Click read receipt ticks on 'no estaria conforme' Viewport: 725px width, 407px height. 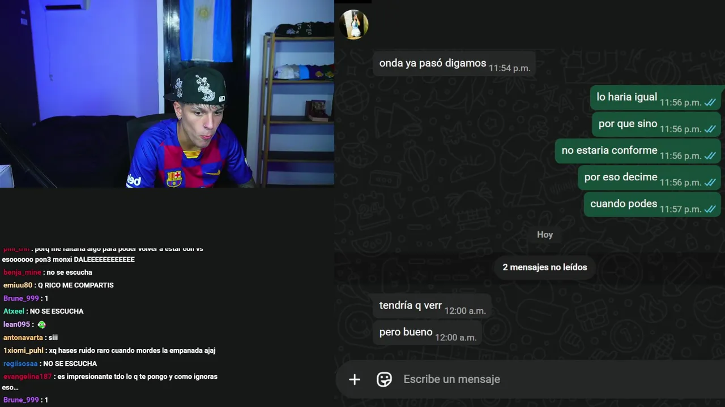coord(710,155)
